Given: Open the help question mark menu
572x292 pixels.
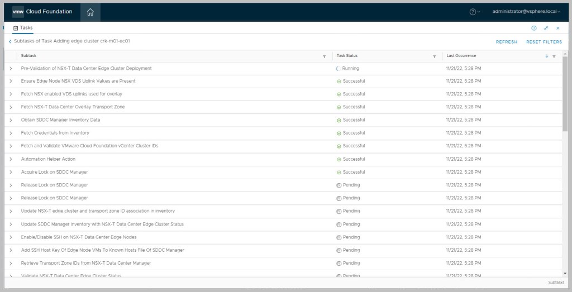Looking at the screenshot, I should pos(474,12).
